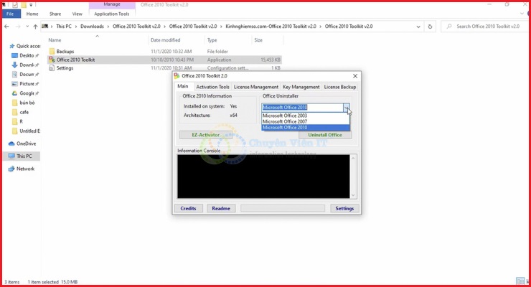Click the Credits button
The width and height of the screenshot is (531, 287).
[x=188, y=209]
